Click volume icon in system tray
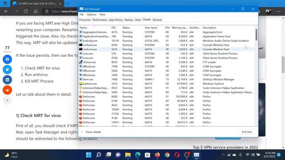Image resolution: width=285 pixels, height=160 pixels. pos(253,155)
